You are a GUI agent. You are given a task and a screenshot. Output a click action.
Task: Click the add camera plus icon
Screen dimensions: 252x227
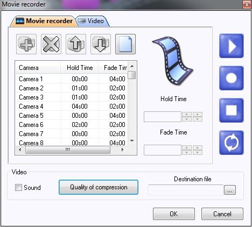click(x=26, y=44)
